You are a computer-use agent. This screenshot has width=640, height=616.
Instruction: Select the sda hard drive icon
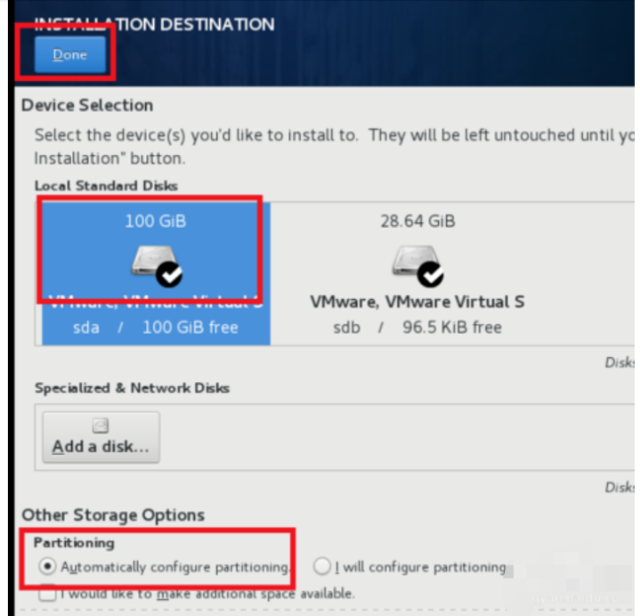tap(148, 261)
